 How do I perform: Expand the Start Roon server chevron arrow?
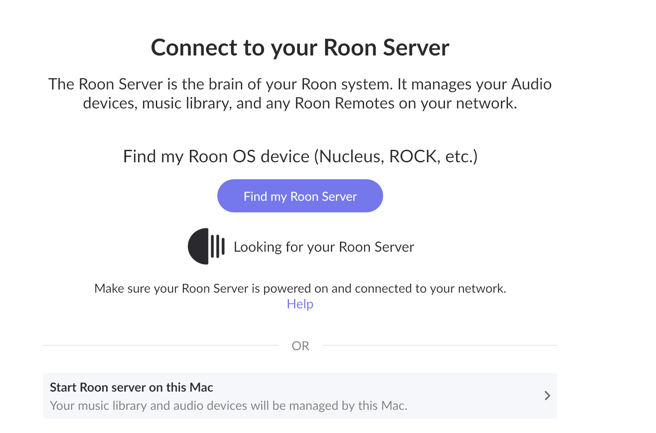pyautogui.click(x=547, y=396)
